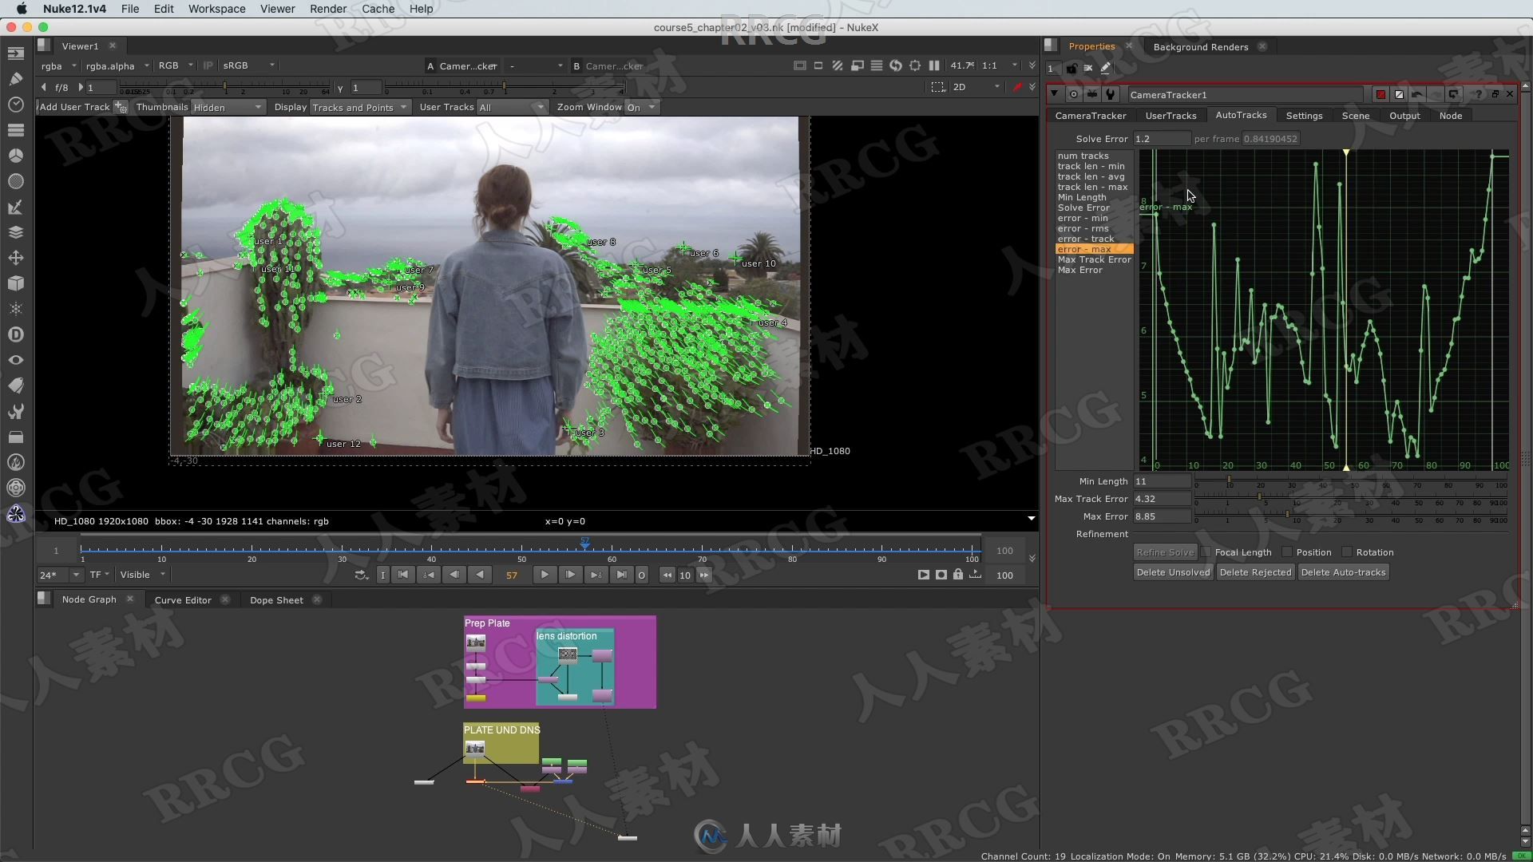
Task: Open the rgba.alpha channel dropdown
Action: pos(117,65)
